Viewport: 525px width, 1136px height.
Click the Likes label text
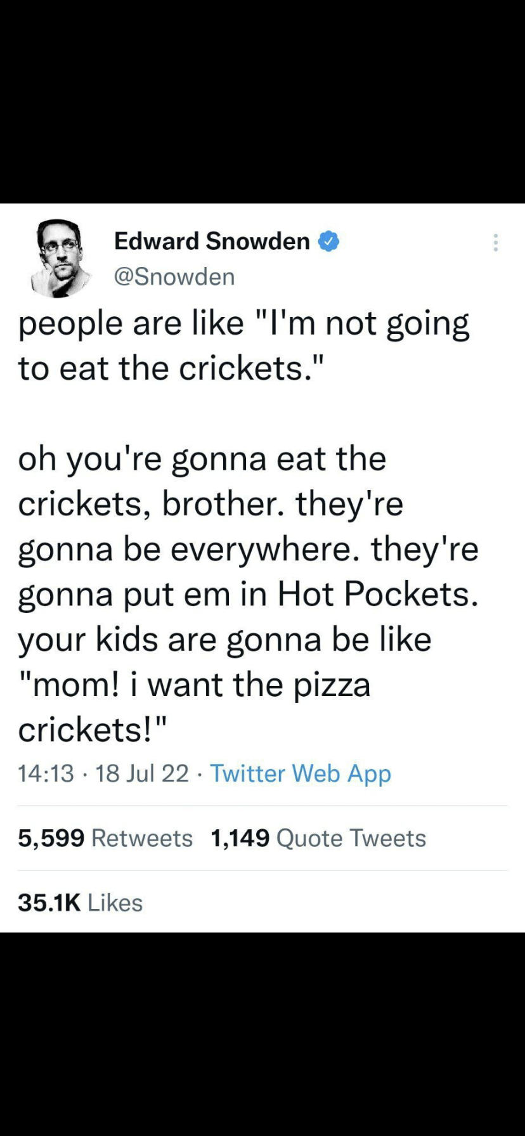(x=115, y=902)
